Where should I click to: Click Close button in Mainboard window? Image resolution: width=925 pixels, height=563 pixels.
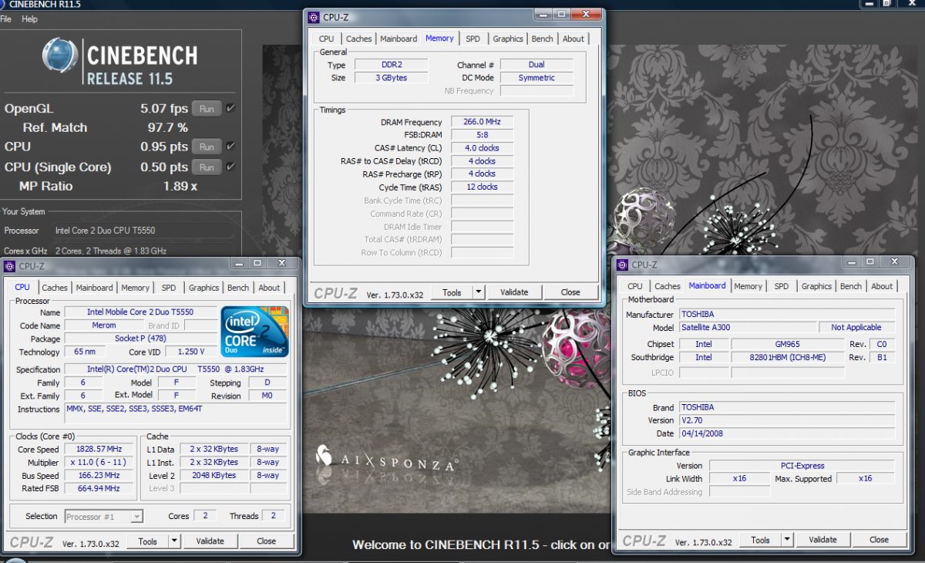point(879,540)
